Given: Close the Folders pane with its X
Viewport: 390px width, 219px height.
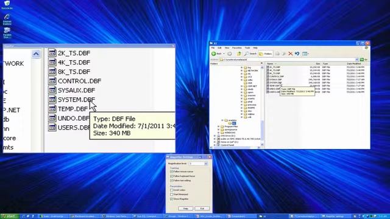Looking at the screenshot, I should click(x=261, y=63).
